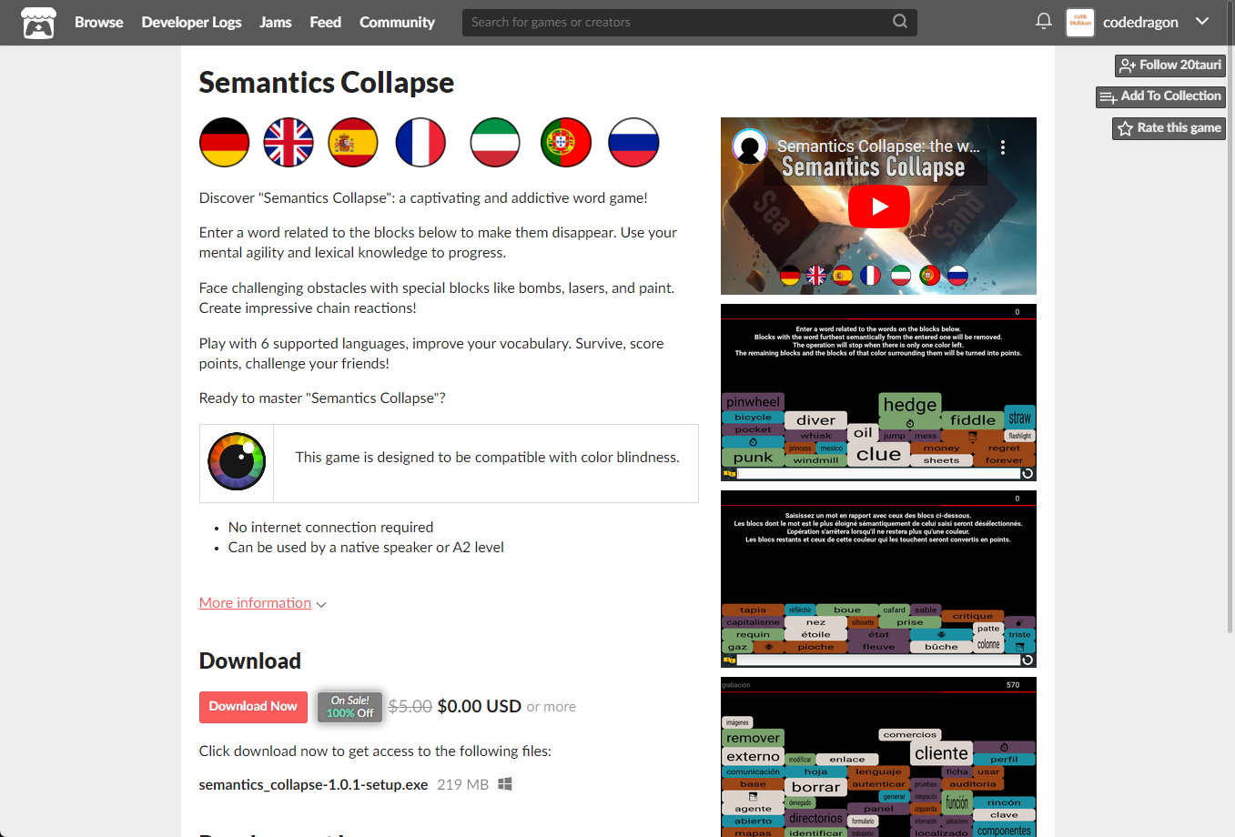Follow 20tauri
The image size is (1235, 837).
(x=1170, y=66)
